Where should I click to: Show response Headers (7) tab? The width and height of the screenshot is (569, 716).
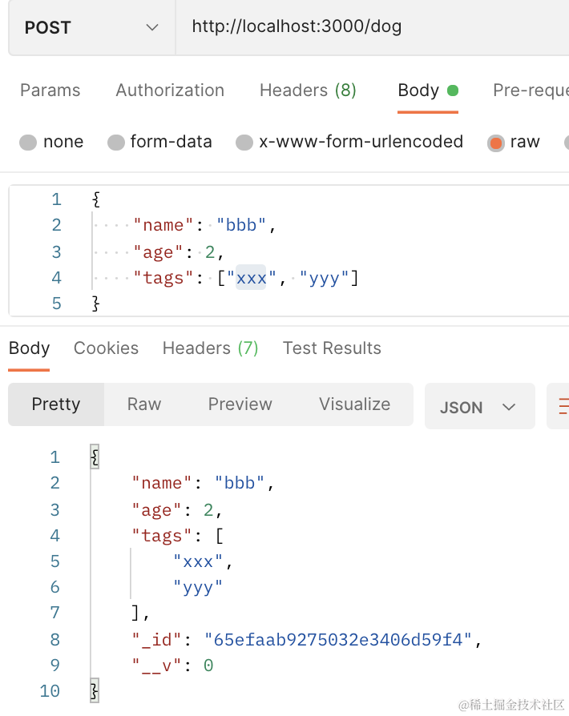210,348
